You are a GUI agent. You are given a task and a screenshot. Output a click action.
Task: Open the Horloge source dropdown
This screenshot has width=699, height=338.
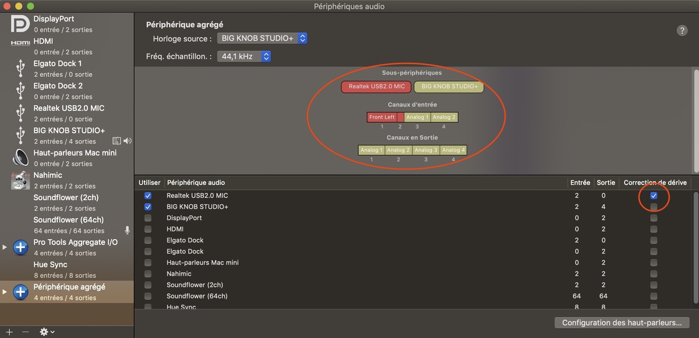coord(262,38)
